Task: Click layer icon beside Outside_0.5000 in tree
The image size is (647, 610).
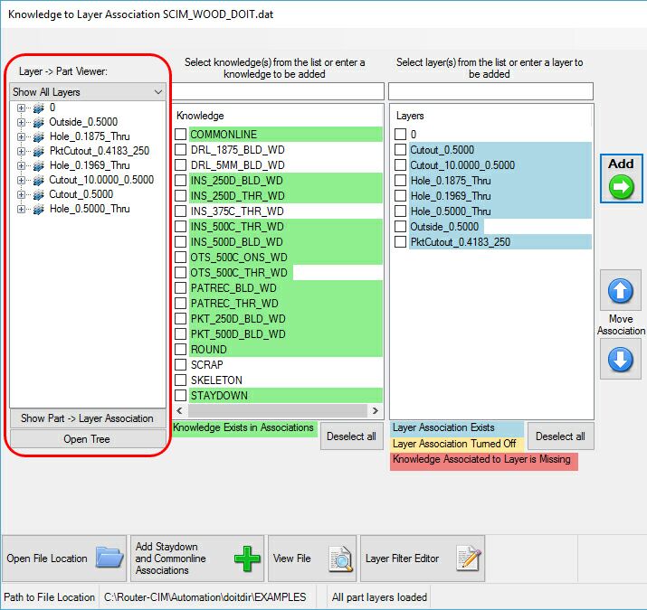Action: point(38,122)
